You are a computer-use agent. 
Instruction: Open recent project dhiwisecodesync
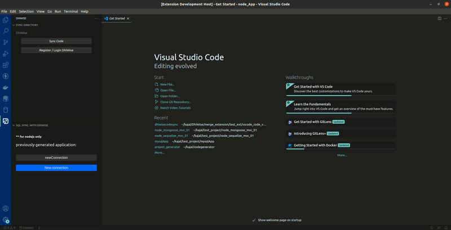(x=166, y=124)
